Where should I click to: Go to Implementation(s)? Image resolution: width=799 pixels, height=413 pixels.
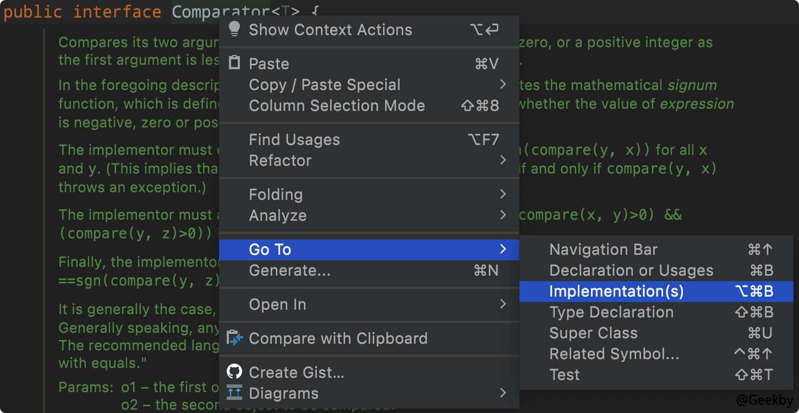click(x=616, y=291)
